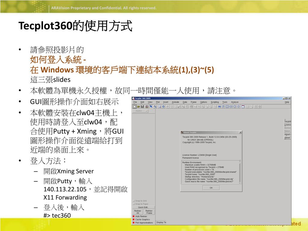
Task: Select the Selector arrow tool
Action: (151, 106)
